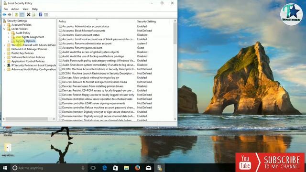Open Task View from the taskbar
Screen dimensions: 306x172
(x=93, y=168)
